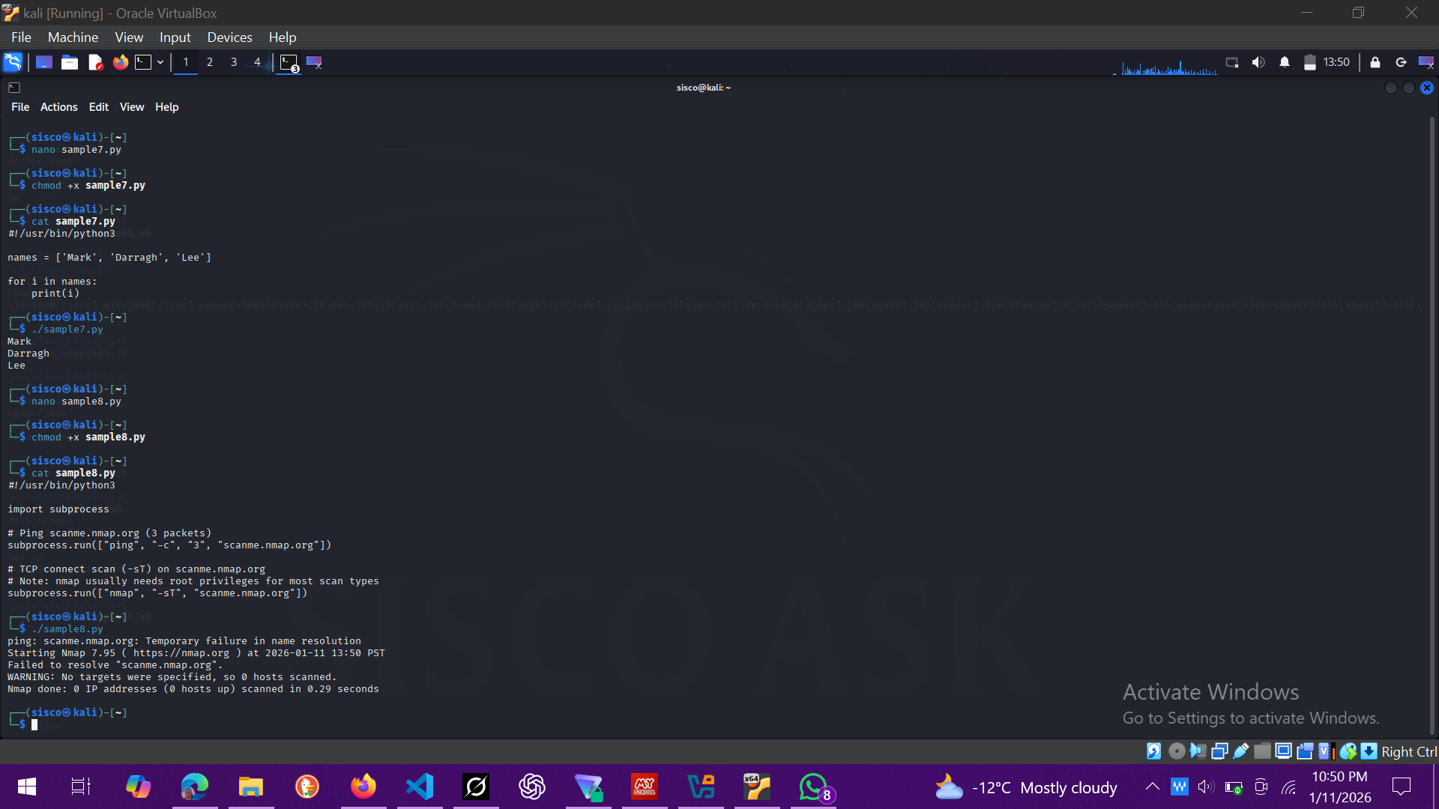Open Windows Start menu
1439x809 pixels.
26,787
